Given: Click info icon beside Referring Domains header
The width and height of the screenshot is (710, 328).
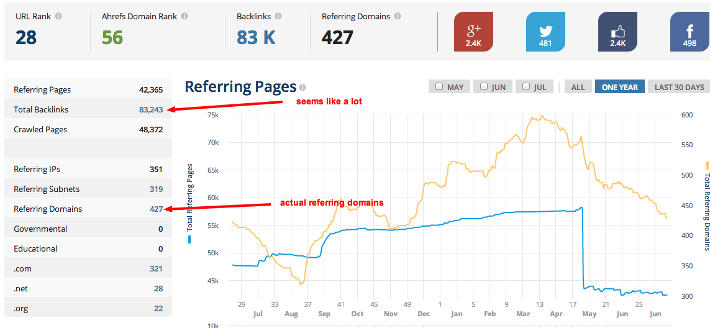Looking at the screenshot, I should pos(398,16).
